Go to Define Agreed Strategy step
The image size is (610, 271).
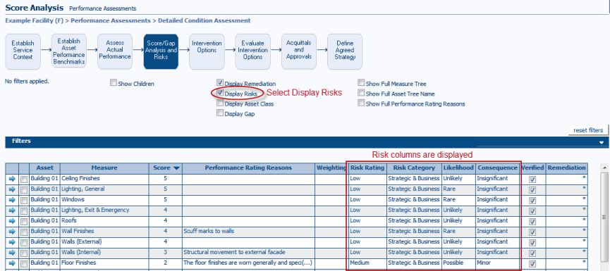tap(345, 51)
